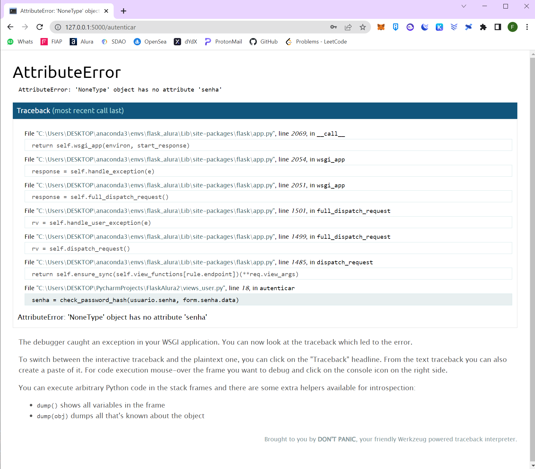Open the extensions puzzle menu
The image size is (535, 469).
[483, 27]
